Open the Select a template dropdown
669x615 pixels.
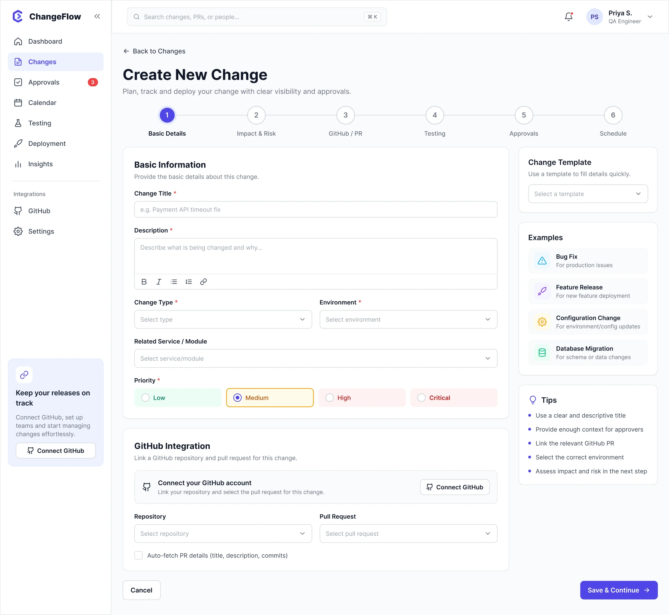click(588, 194)
